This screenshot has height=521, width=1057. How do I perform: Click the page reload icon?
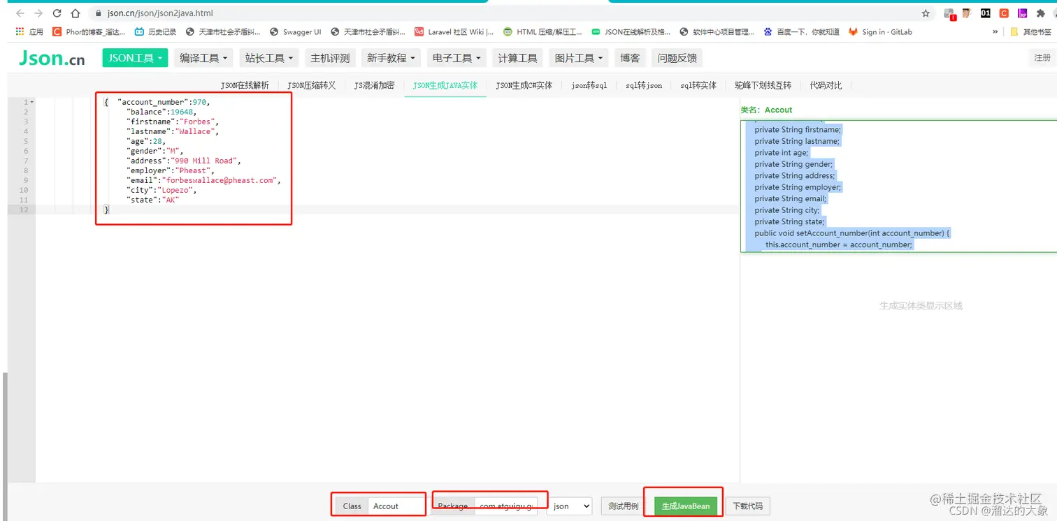click(57, 13)
